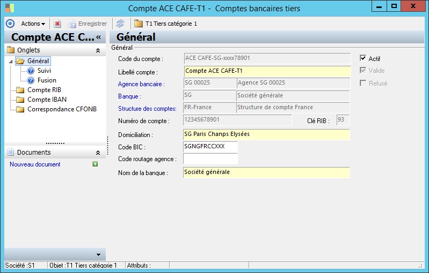Toggle the Actif checkbox
Image resolution: width=429 pixels, height=273 pixels.
tap(363, 58)
